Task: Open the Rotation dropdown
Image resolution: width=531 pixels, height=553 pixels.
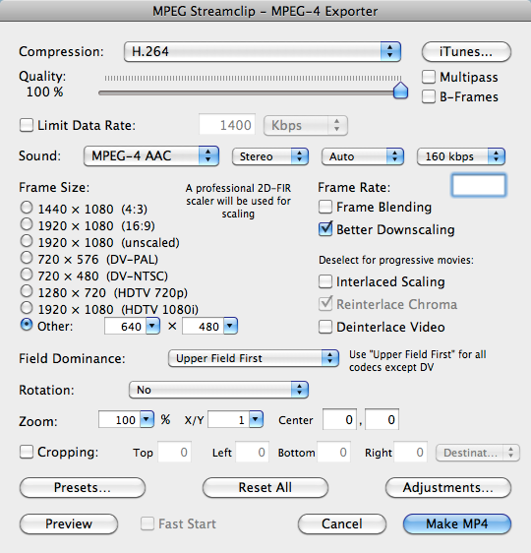Action: (x=219, y=390)
